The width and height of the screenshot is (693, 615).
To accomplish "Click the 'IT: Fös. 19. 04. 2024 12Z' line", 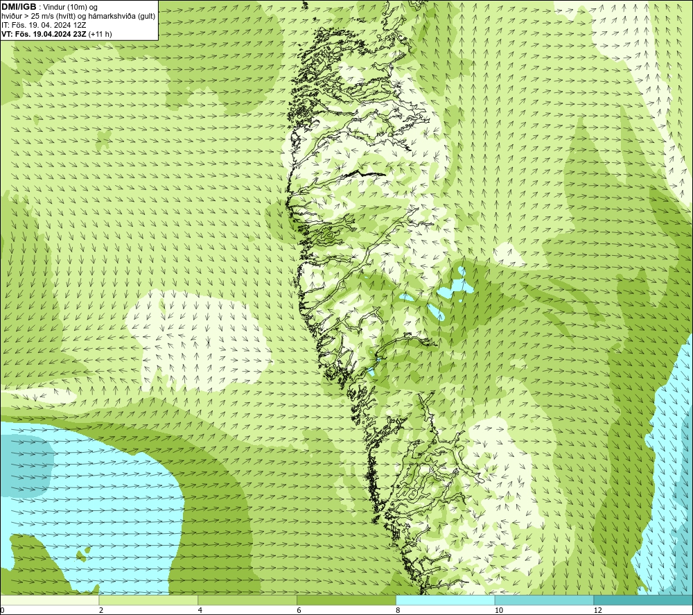I will point(44,25).
